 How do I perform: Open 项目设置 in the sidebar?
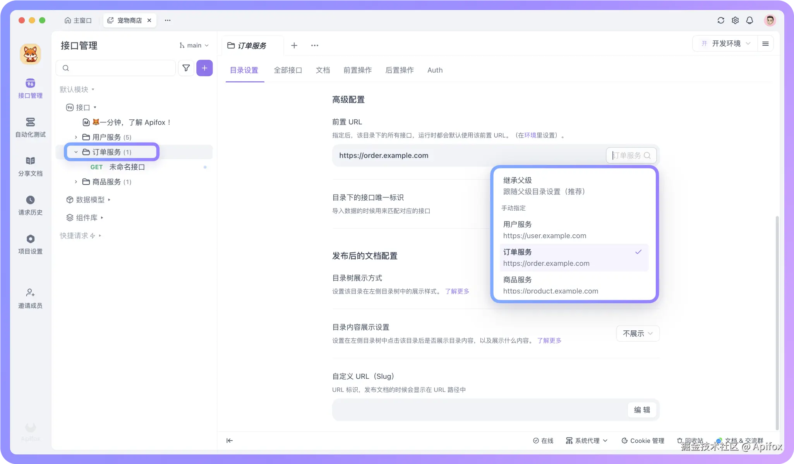[x=30, y=239]
